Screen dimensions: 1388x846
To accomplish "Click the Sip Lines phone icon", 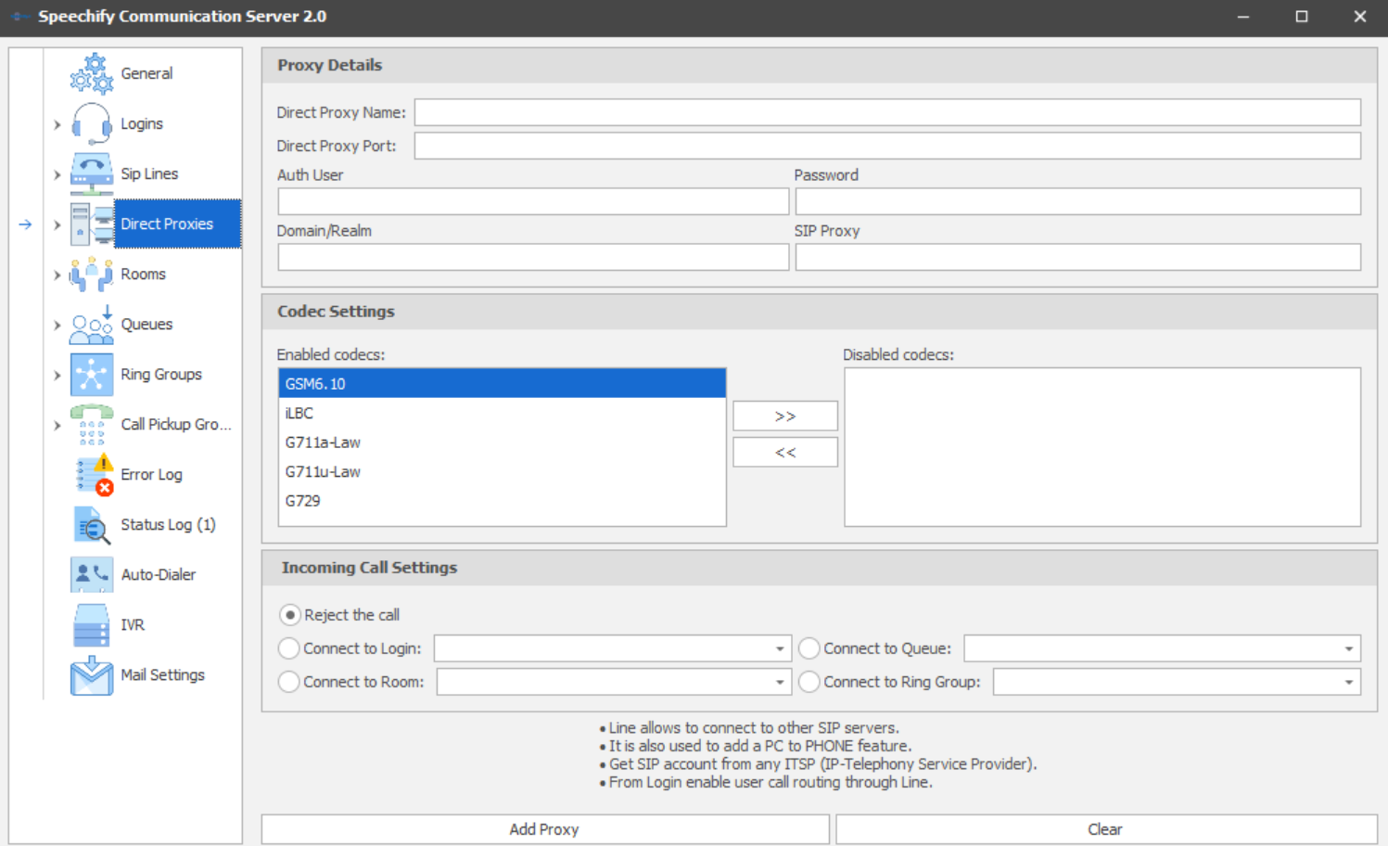I will 92,173.
